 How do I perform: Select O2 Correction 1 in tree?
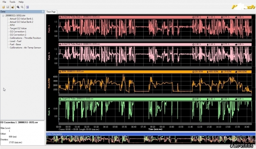click(18, 32)
